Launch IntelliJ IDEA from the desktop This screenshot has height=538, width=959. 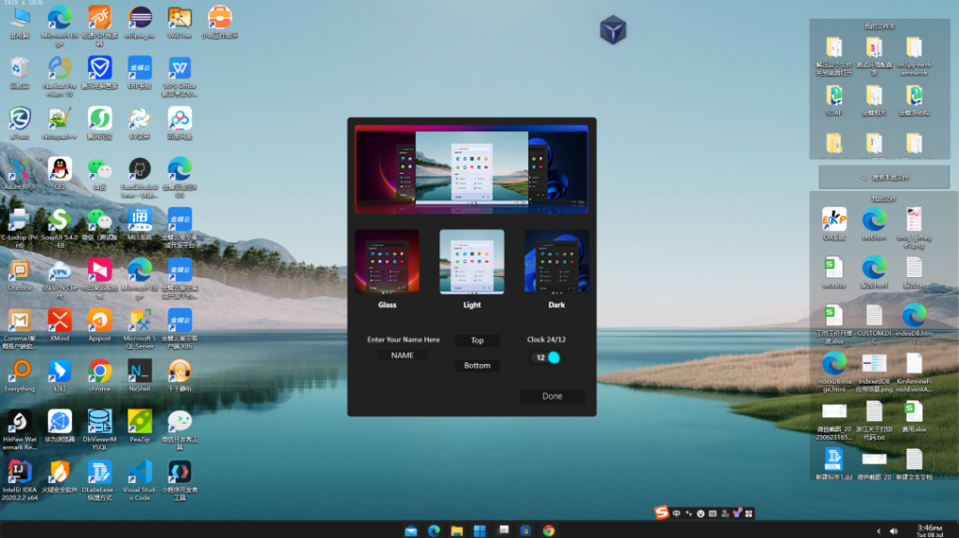(x=20, y=472)
